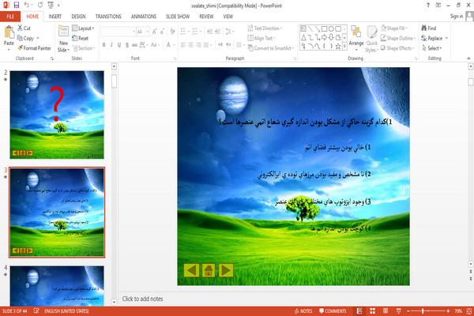Toggle Underline formatting
This screenshot has width=474, height=316.
[x=119, y=45]
